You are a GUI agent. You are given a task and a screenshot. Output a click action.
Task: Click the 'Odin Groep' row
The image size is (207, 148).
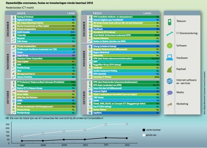46,41
